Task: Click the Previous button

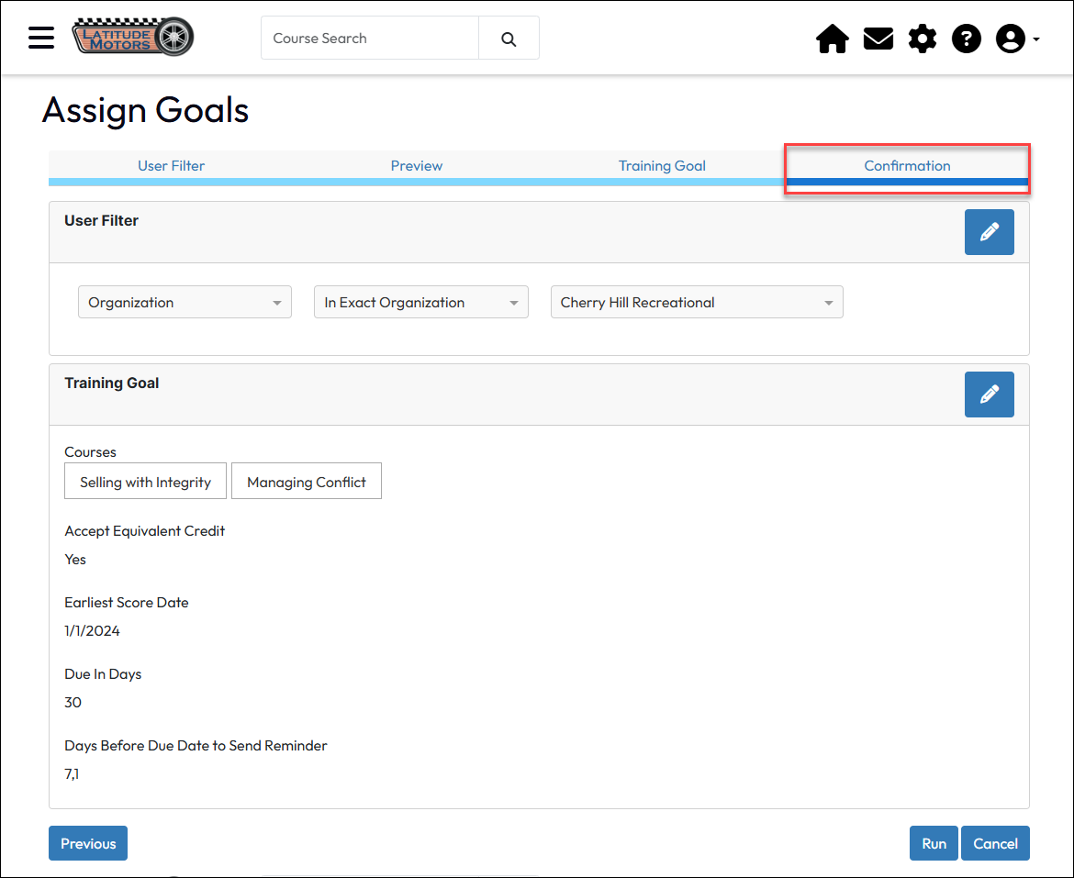Action: [88, 843]
